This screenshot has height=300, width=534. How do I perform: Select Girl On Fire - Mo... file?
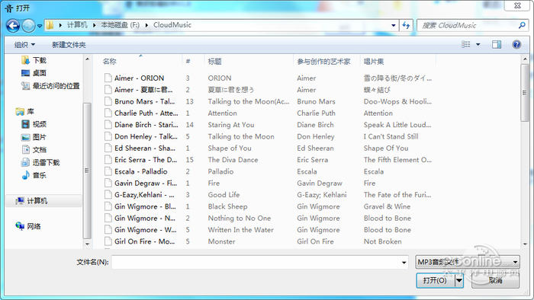click(144, 241)
